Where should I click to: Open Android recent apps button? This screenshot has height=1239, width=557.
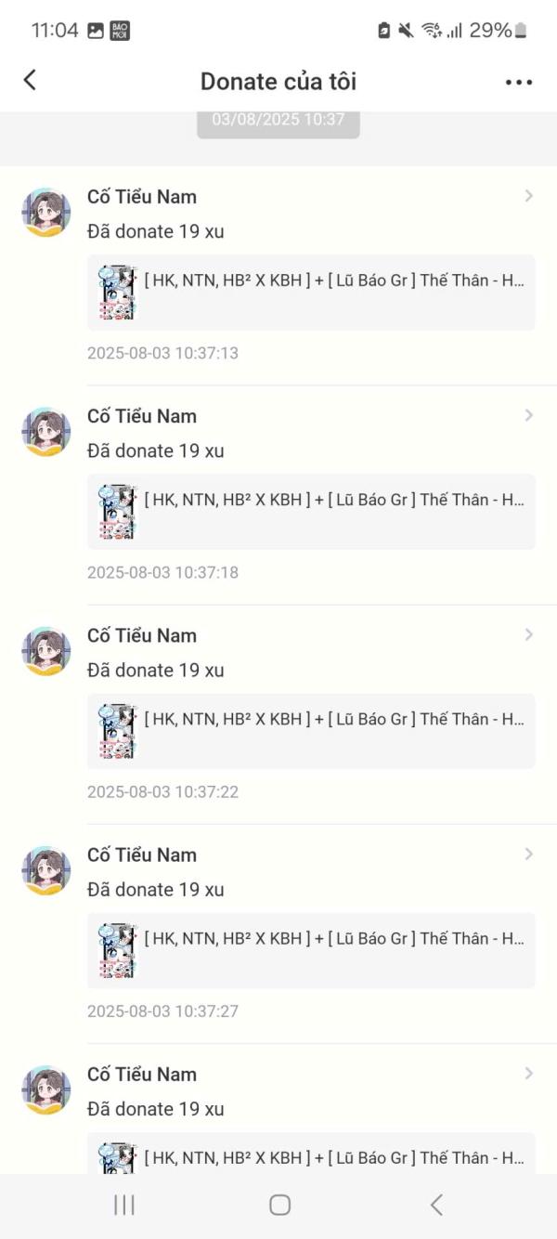(x=123, y=1205)
